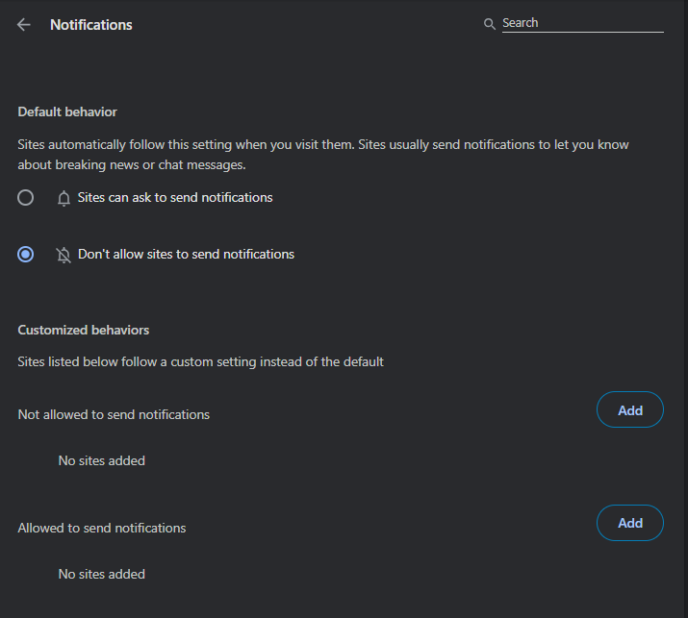Add a site to the Allowed list
This screenshot has height=618, width=688.
(x=629, y=524)
